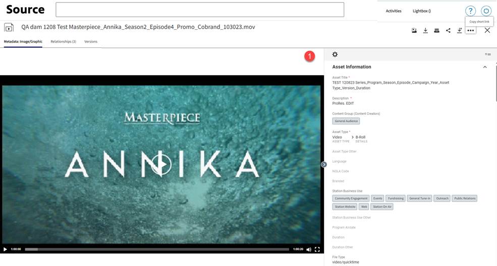Click the video file type icon beside filename

[x=9, y=28]
